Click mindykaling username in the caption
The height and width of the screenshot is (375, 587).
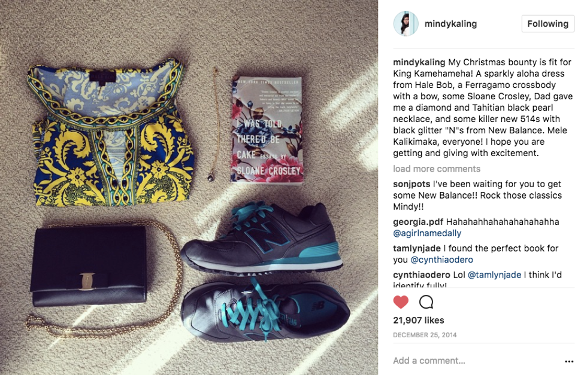click(x=419, y=62)
